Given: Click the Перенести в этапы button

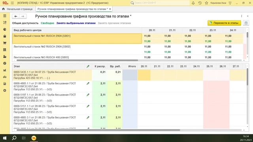Looking at the screenshot, I should click(224, 23).
